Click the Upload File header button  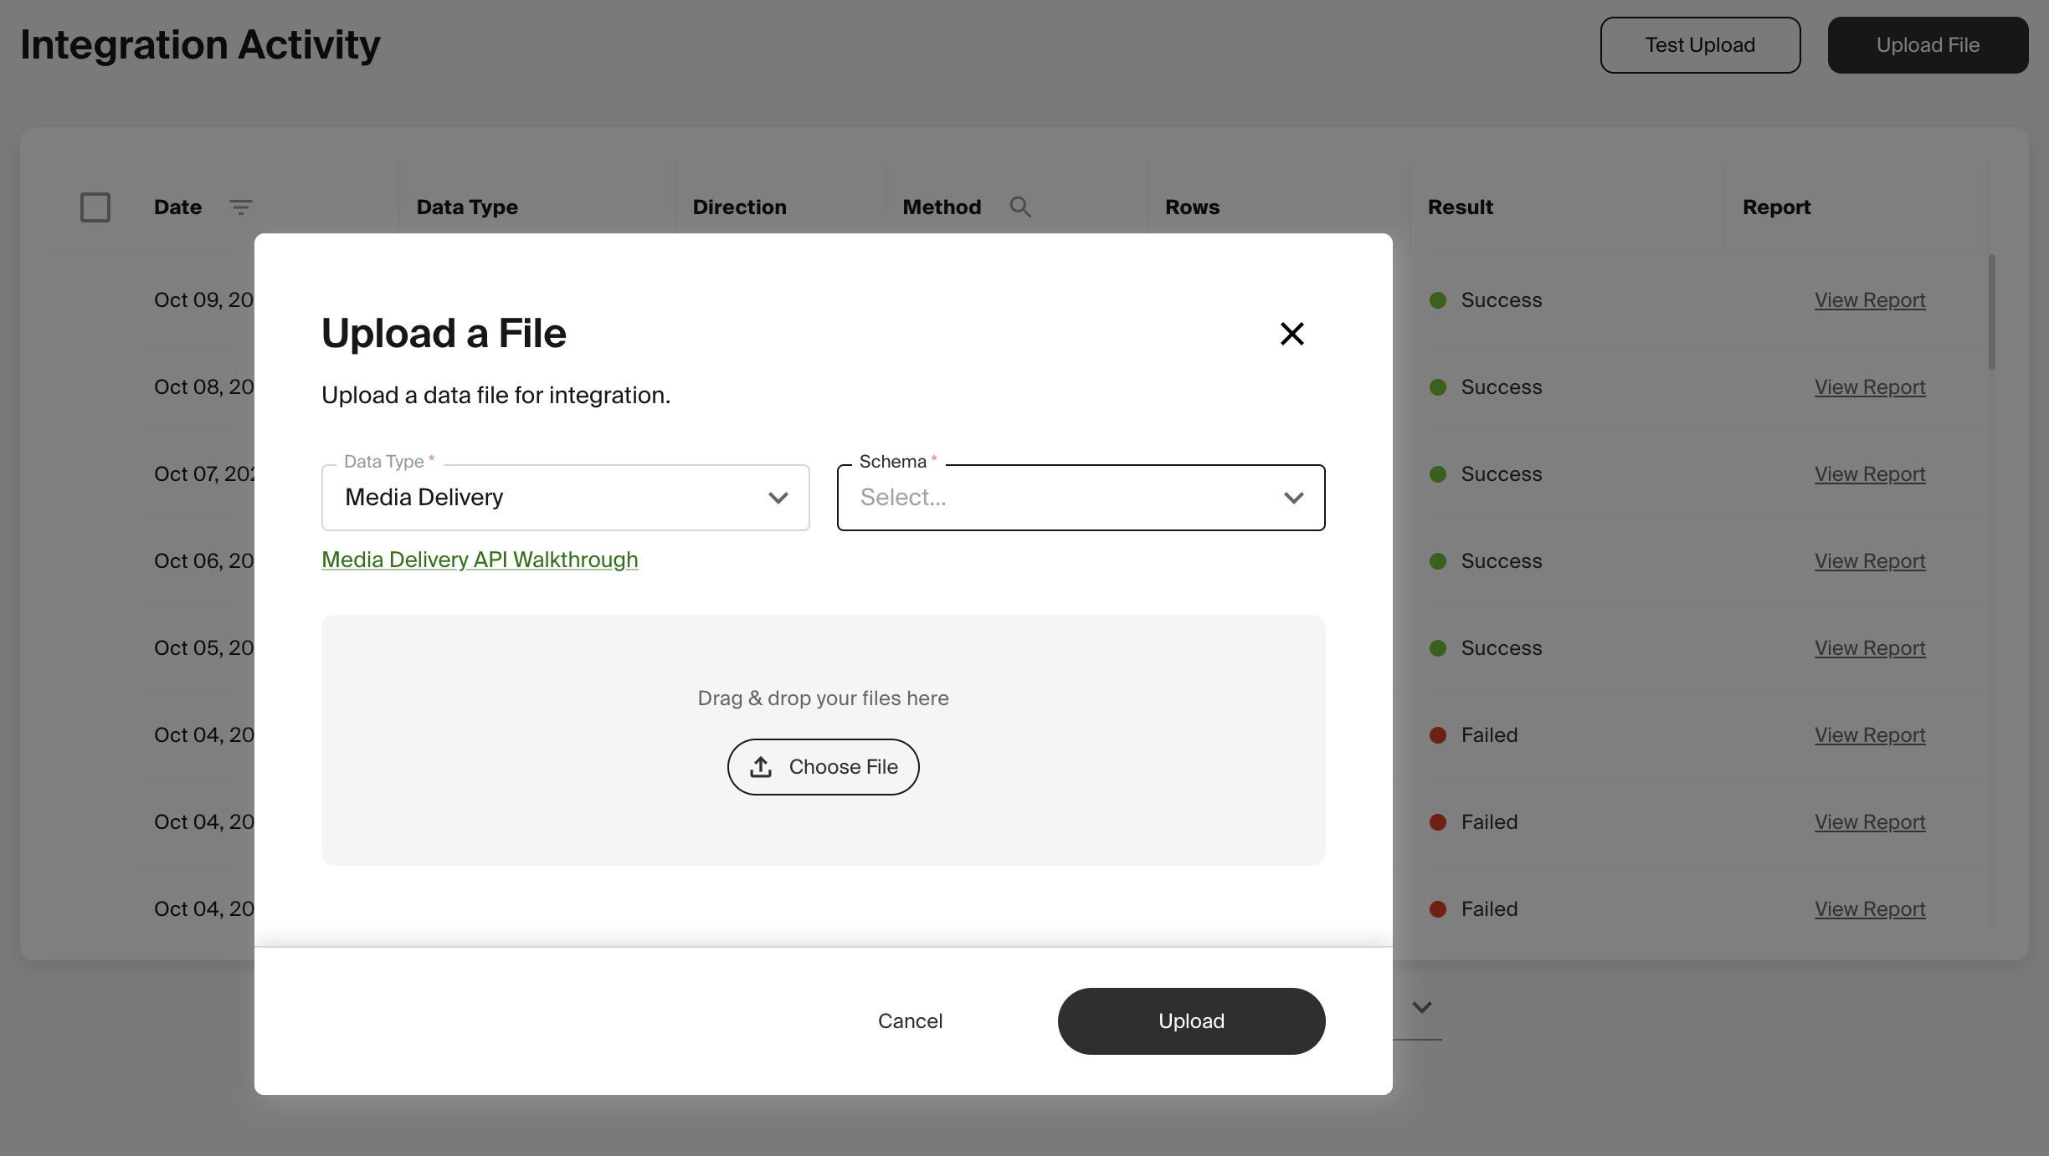coord(1927,45)
